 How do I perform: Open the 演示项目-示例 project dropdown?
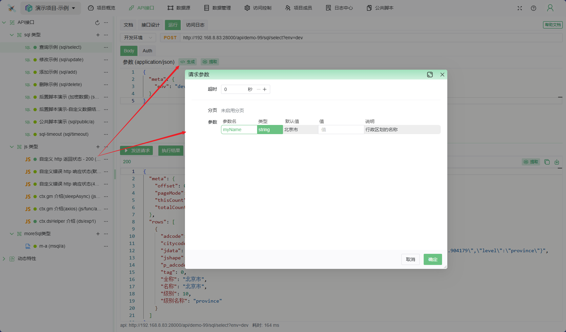click(51, 8)
